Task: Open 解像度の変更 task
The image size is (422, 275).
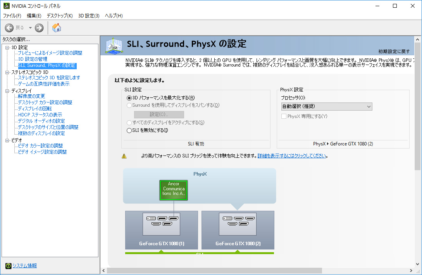Action: point(31,96)
